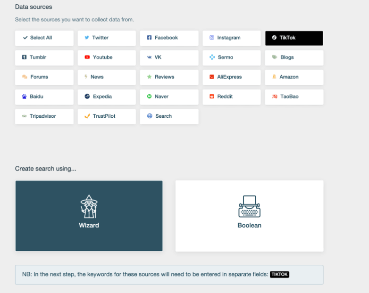
Task: Click the Search globe icon
Action: [150, 116]
